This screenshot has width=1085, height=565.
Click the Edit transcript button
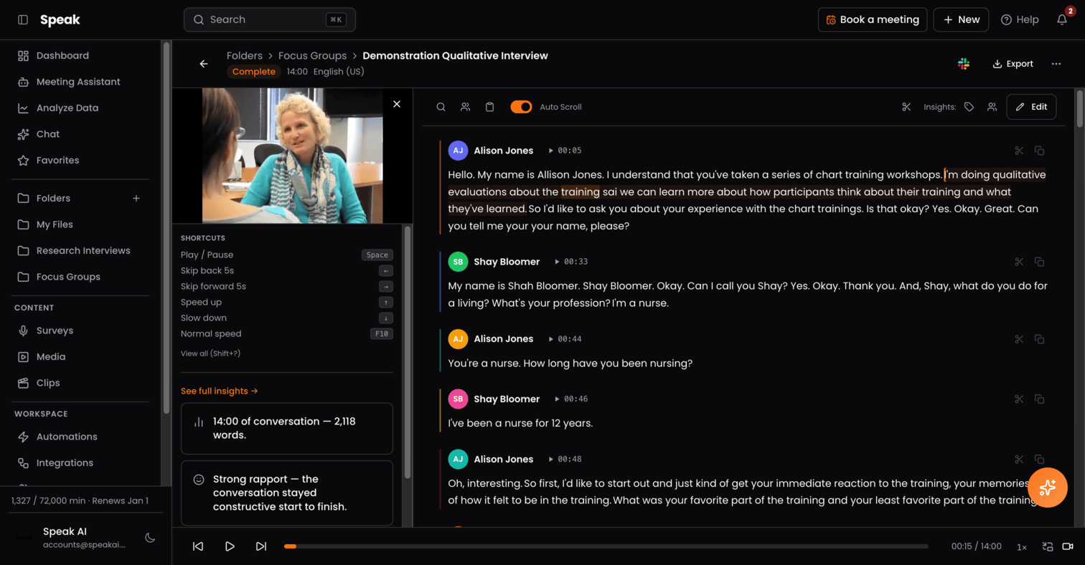[1031, 107]
